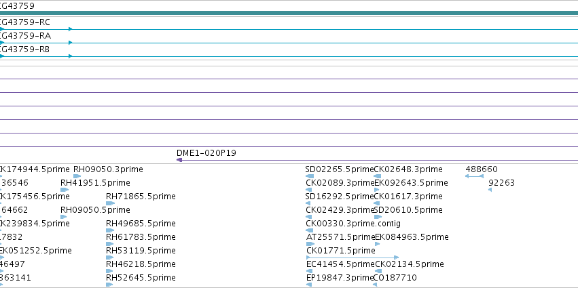Click the SD20610.5prime feature arrow

point(378,217)
